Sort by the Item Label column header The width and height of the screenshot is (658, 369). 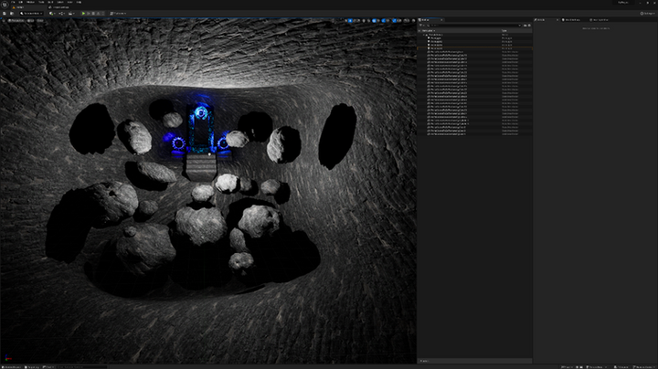(x=429, y=31)
